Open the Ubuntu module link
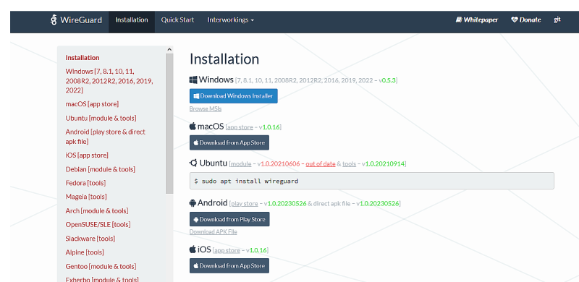Image resolution: width=579 pixels, height=282 pixels. [x=241, y=164]
